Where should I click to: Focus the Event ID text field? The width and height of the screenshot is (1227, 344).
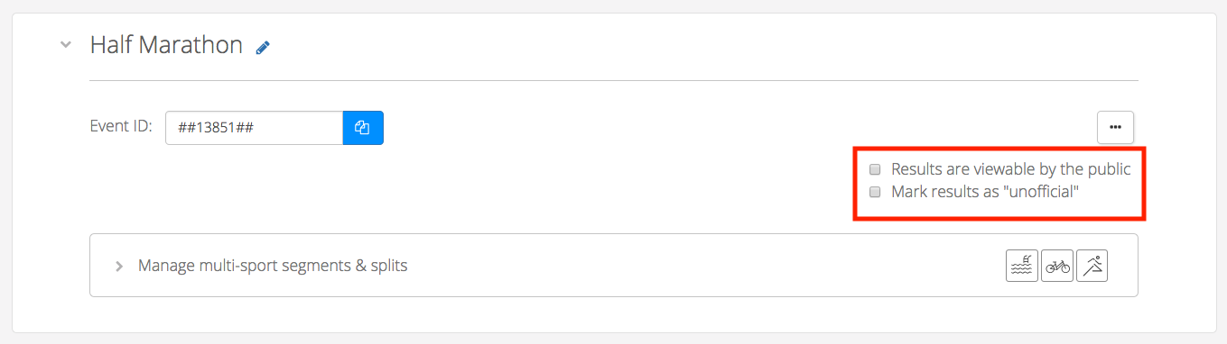(255, 128)
